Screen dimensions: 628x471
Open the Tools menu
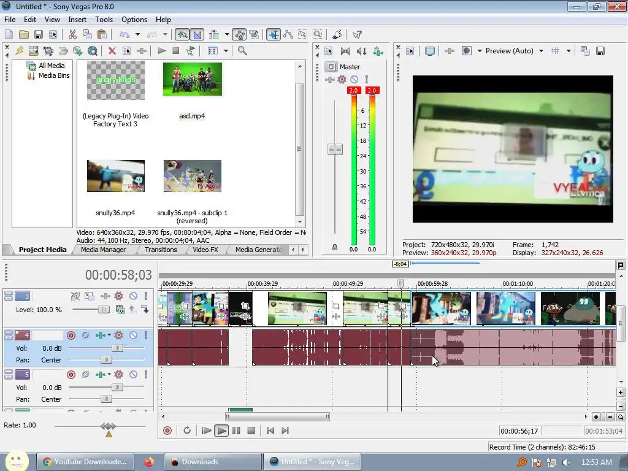point(104,19)
